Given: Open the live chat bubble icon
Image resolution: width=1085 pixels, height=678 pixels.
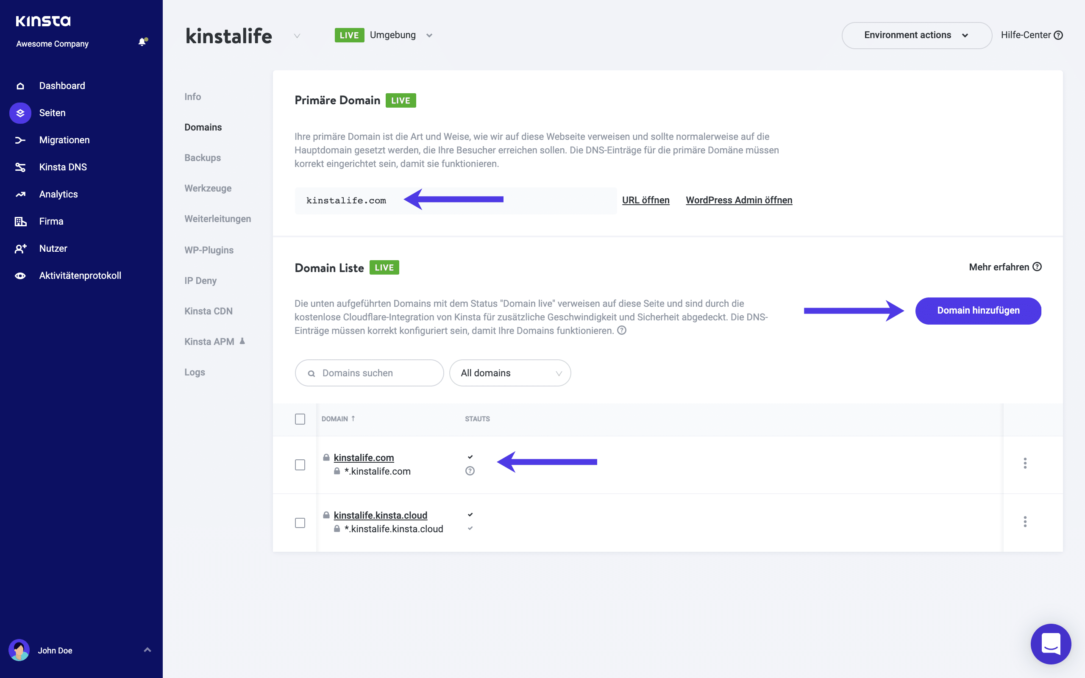Looking at the screenshot, I should (1051, 644).
